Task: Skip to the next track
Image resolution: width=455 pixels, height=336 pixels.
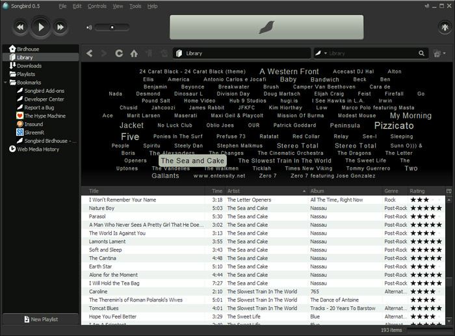Action: point(60,27)
